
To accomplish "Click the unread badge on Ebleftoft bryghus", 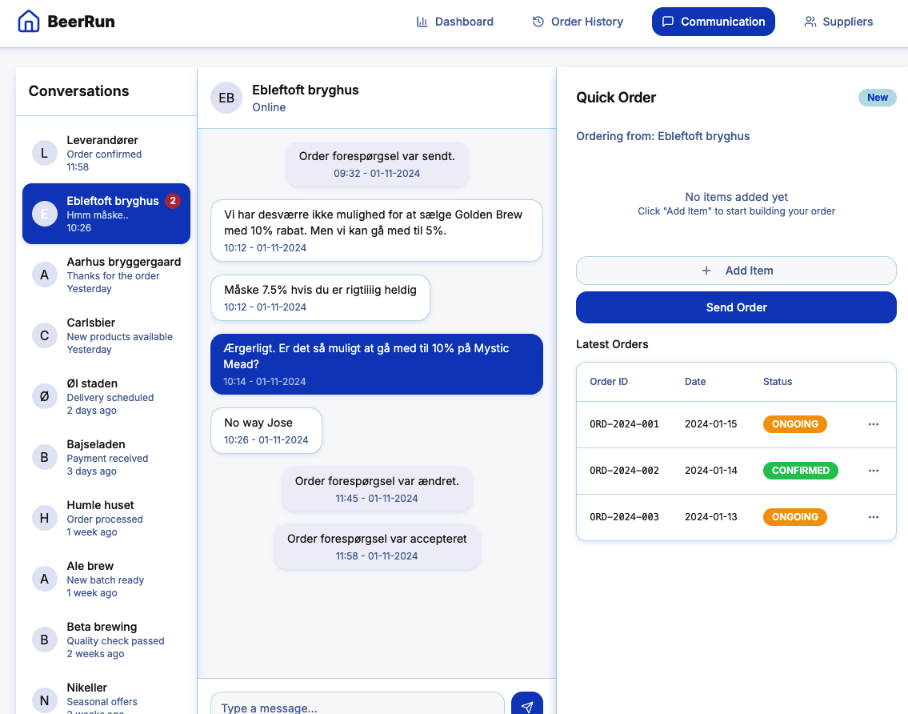I will tap(172, 201).
